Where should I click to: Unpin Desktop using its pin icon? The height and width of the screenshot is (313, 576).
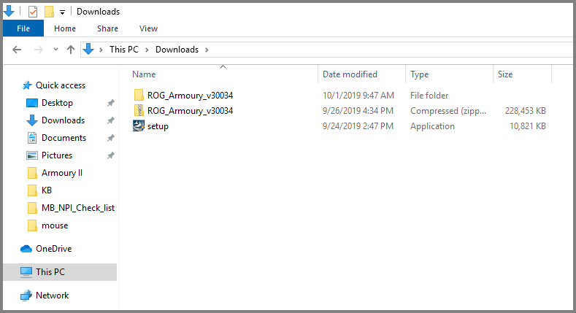point(110,103)
